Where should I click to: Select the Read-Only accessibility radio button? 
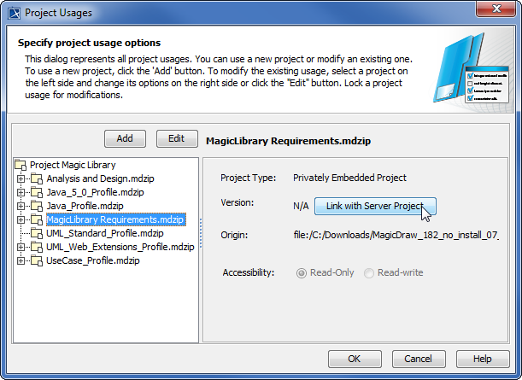(x=302, y=273)
